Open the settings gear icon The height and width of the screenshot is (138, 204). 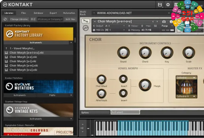168,5
